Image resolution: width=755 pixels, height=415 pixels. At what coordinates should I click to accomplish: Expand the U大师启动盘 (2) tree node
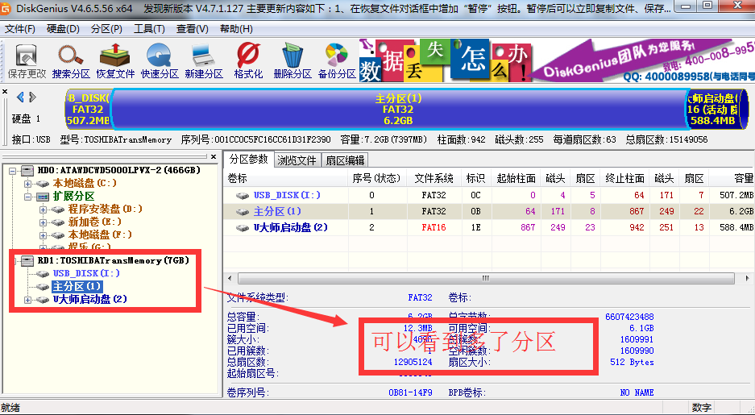point(27,300)
